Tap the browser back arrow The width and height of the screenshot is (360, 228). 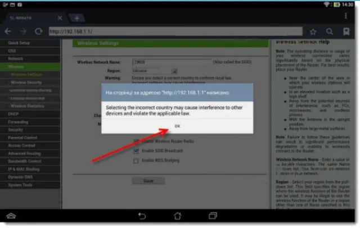[x=8, y=31]
